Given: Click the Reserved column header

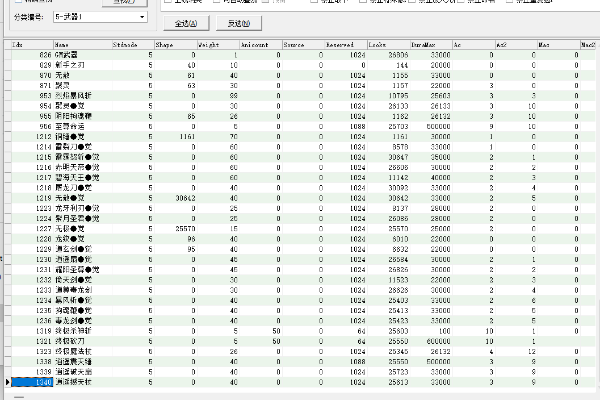Looking at the screenshot, I should (x=345, y=45).
